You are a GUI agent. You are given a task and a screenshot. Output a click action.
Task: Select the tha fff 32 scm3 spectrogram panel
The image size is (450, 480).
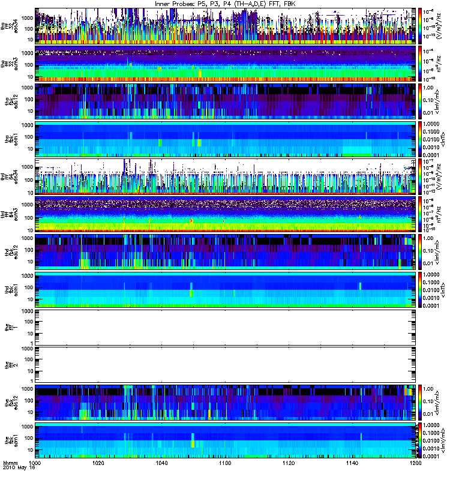point(227,64)
